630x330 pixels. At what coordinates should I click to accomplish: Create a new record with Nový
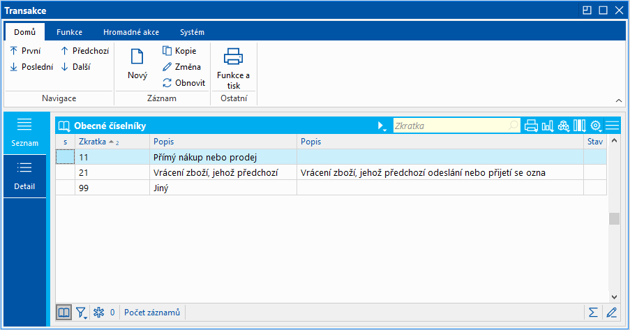[x=137, y=64]
